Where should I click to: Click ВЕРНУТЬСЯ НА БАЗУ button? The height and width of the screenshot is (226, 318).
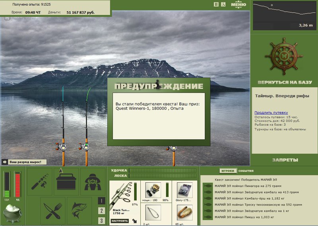285,82
